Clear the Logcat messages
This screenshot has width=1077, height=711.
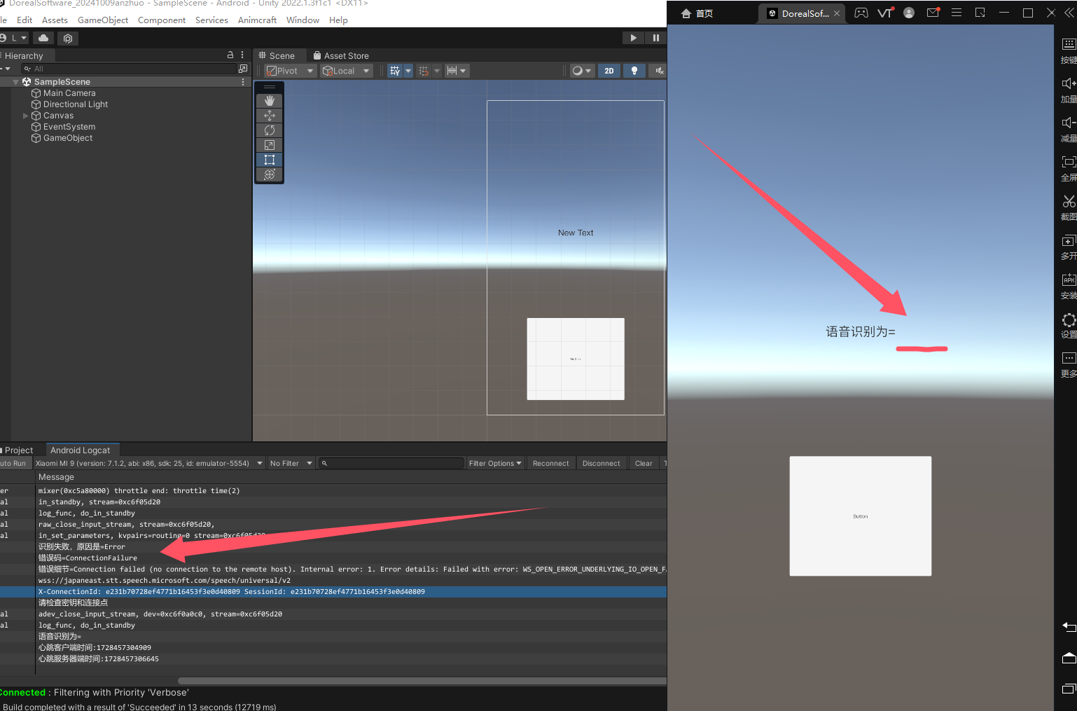point(644,464)
